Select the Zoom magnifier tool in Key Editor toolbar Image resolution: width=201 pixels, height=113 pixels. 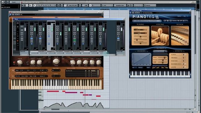tap(51, 5)
